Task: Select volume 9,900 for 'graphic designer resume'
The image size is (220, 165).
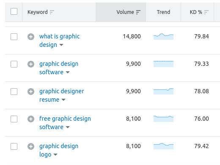Action: click(133, 91)
